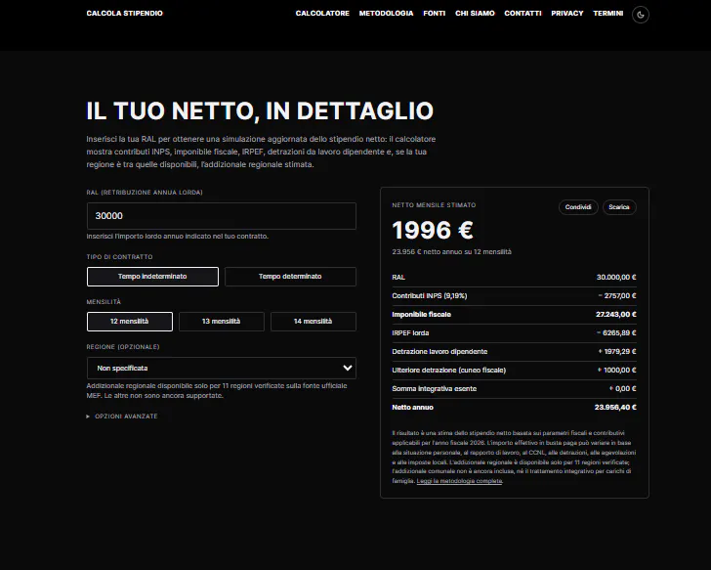
Task: Choose 12 mensilità option
Action: click(x=130, y=322)
